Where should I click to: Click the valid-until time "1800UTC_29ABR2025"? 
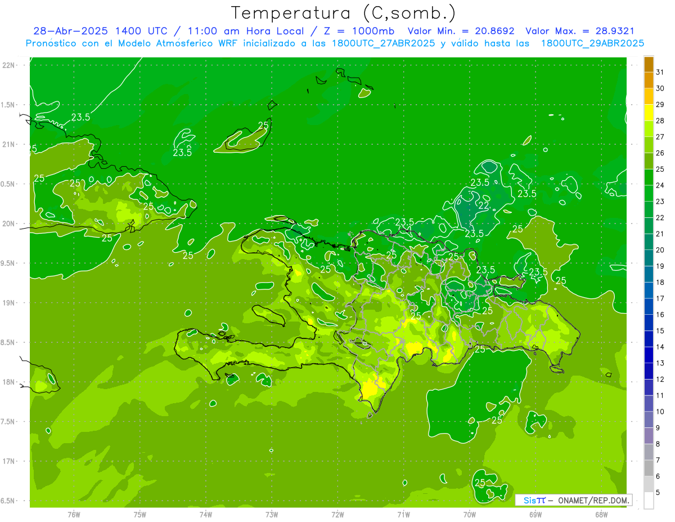coord(592,43)
